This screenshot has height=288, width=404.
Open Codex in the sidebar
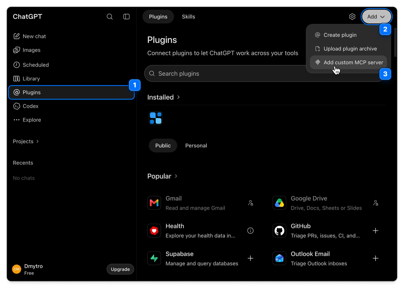(71, 106)
